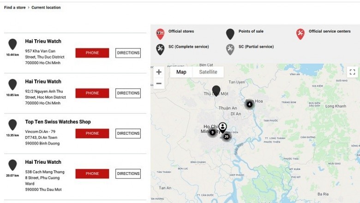Screen dimensions: 360x203
Task: Click the Official service centers icon
Action: 300,34
